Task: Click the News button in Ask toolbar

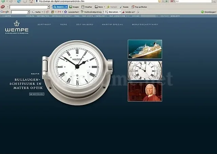Action: pos(99,7)
